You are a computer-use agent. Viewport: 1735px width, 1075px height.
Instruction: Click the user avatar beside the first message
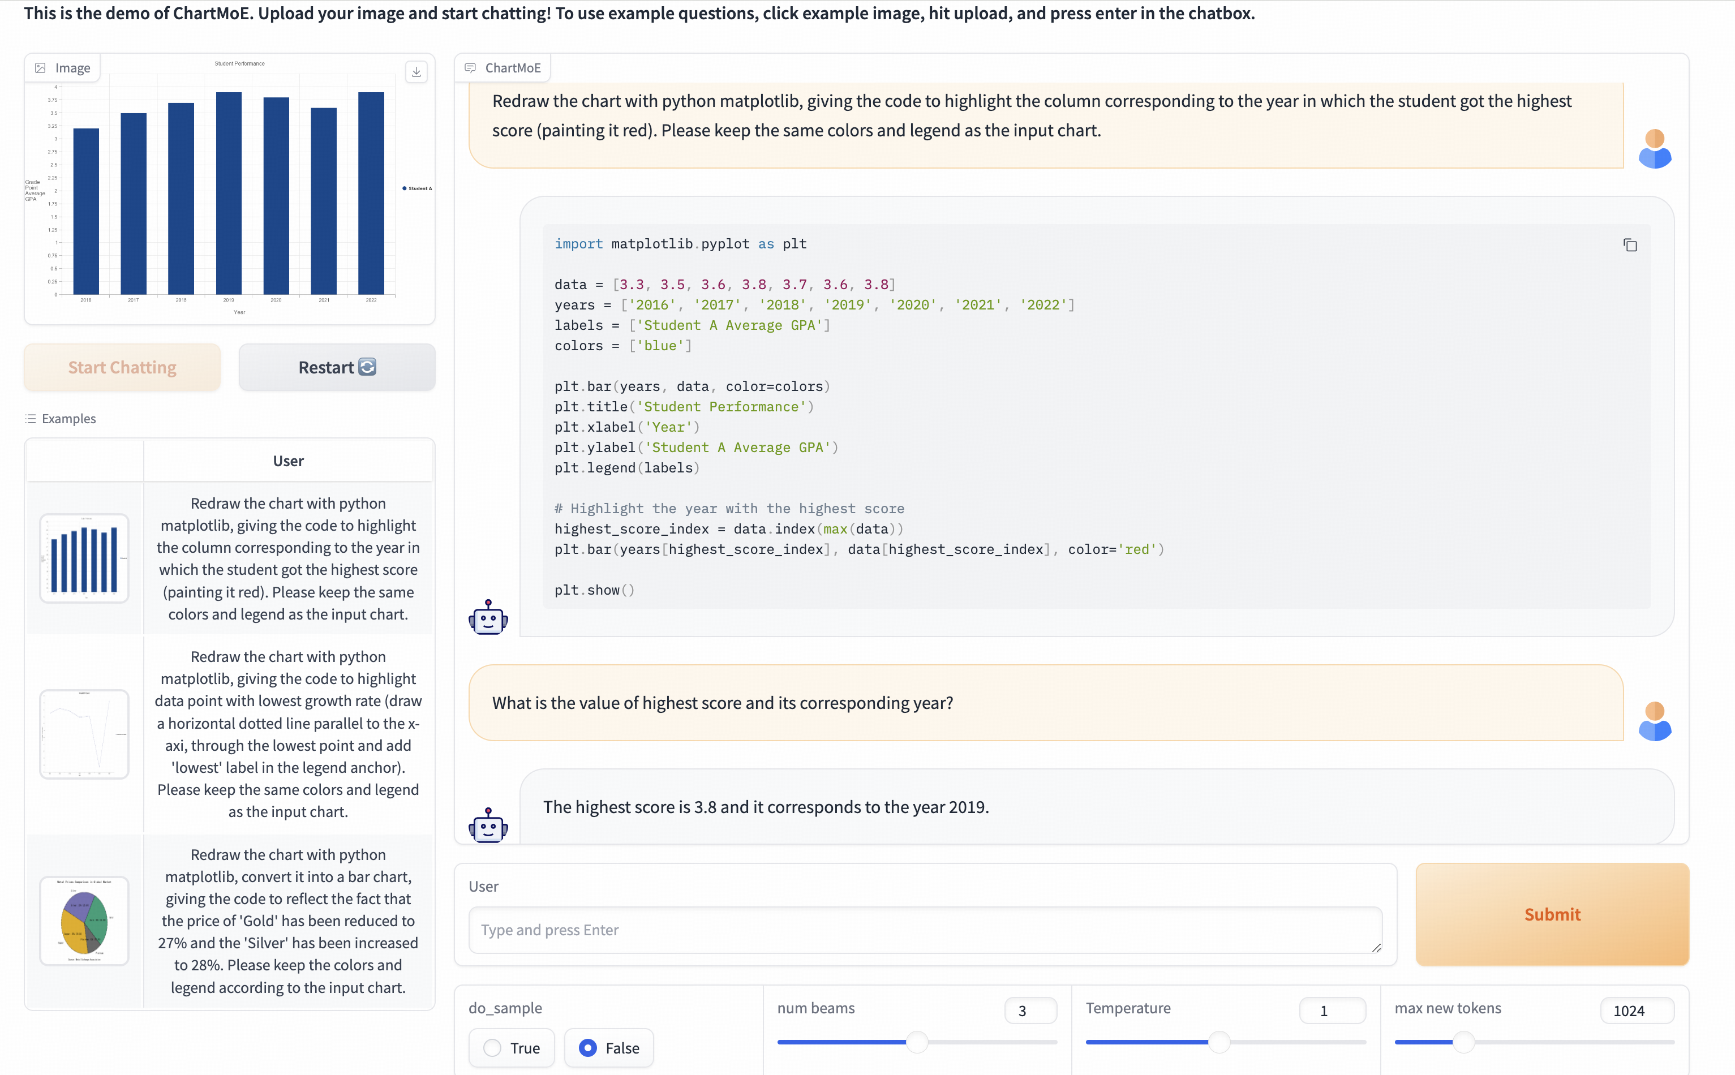click(1655, 149)
